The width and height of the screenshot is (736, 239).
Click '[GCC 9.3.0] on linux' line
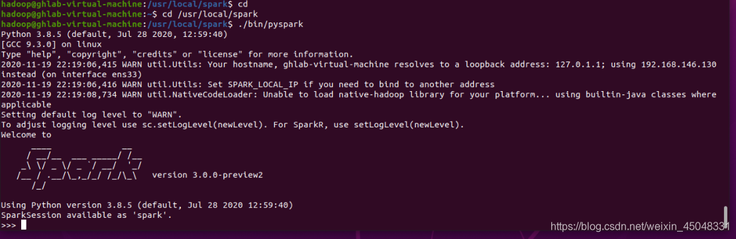[52, 44]
